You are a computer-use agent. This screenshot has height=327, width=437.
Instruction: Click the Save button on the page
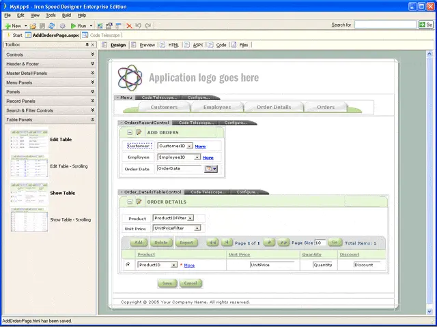point(166,283)
